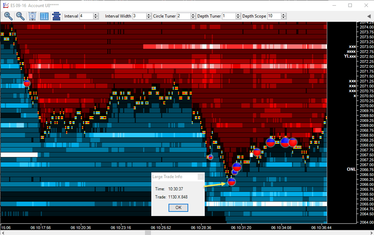Increase the Interval value with up arrow
374x235 pixels.
96,15
